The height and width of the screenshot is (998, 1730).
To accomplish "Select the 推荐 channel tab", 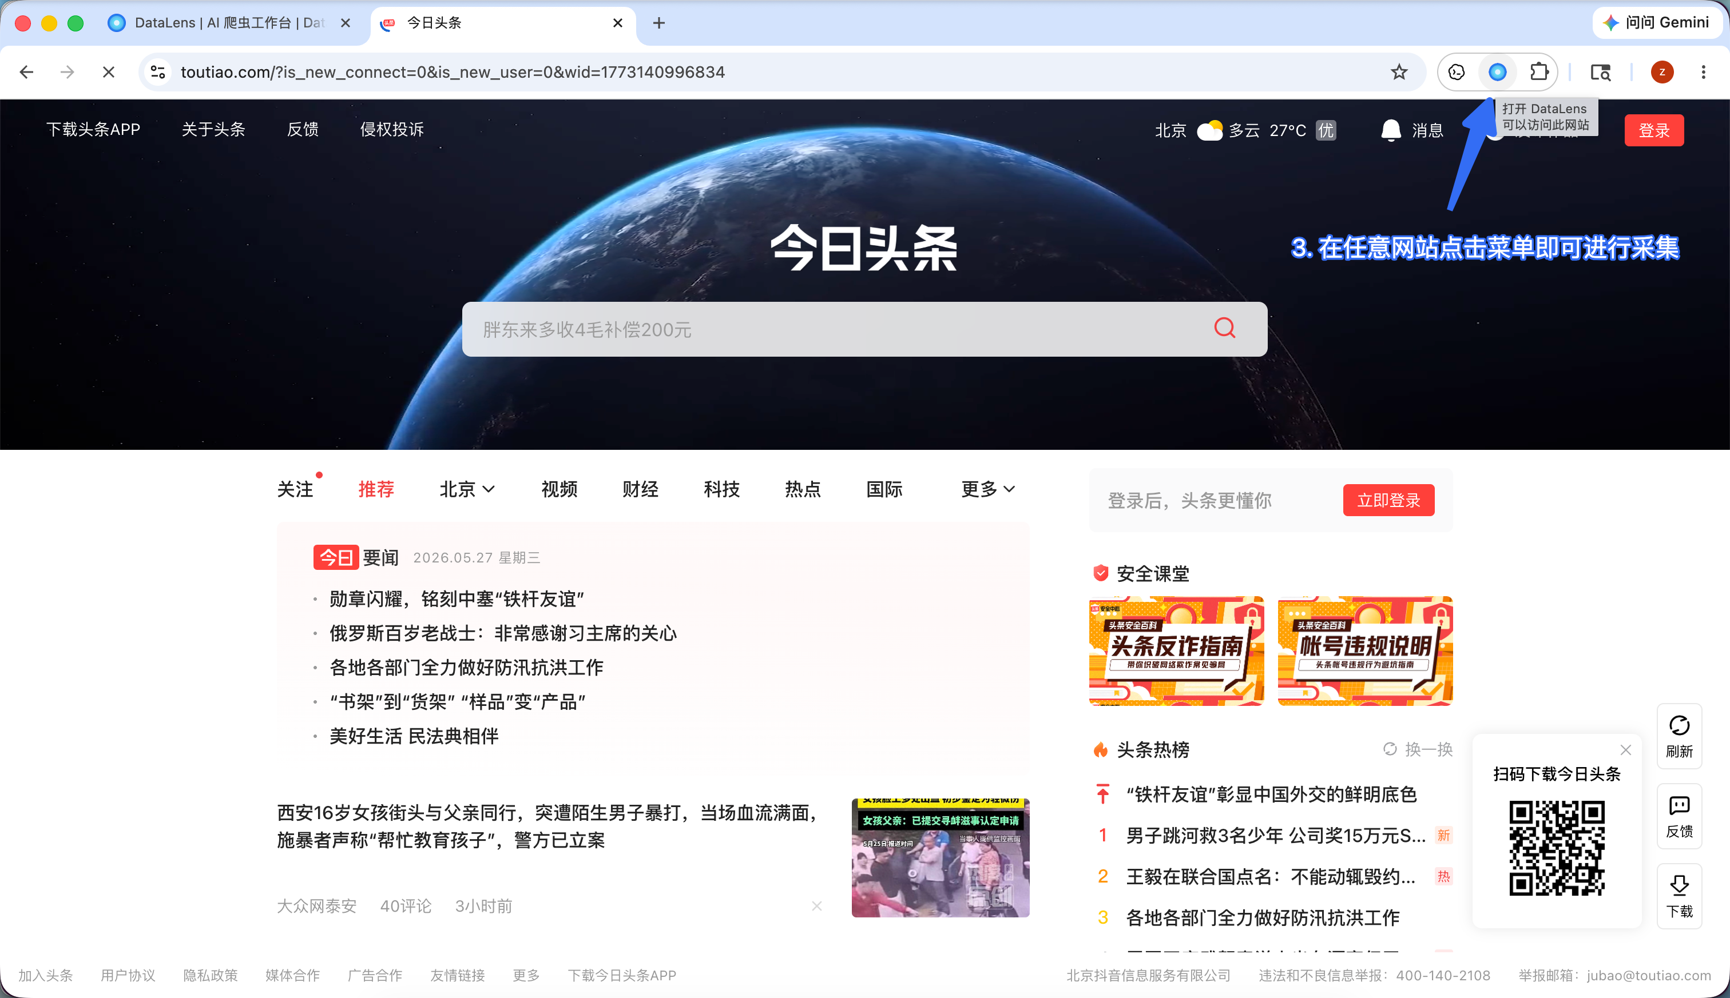I will [376, 489].
